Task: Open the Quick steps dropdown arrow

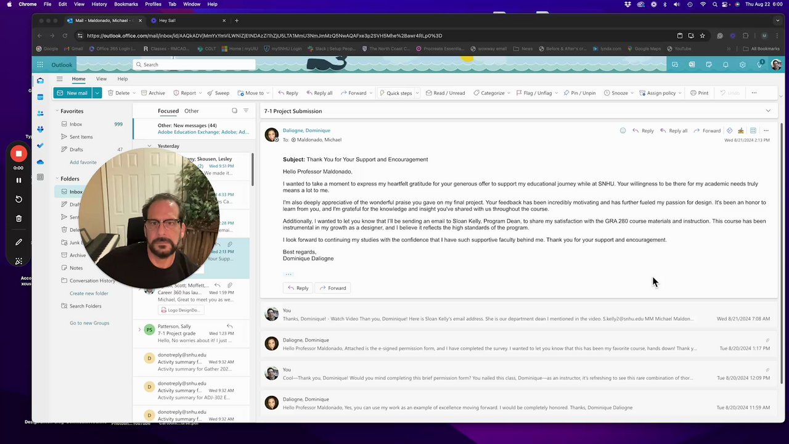Action: coord(417,93)
